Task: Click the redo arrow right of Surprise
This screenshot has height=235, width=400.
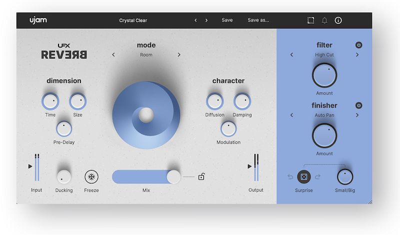Action: point(317,177)
